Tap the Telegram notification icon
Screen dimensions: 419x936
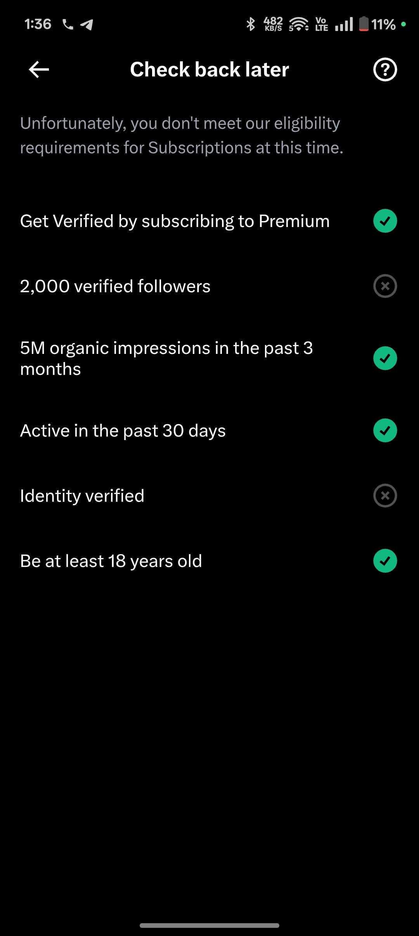click(x=87, y=24)
